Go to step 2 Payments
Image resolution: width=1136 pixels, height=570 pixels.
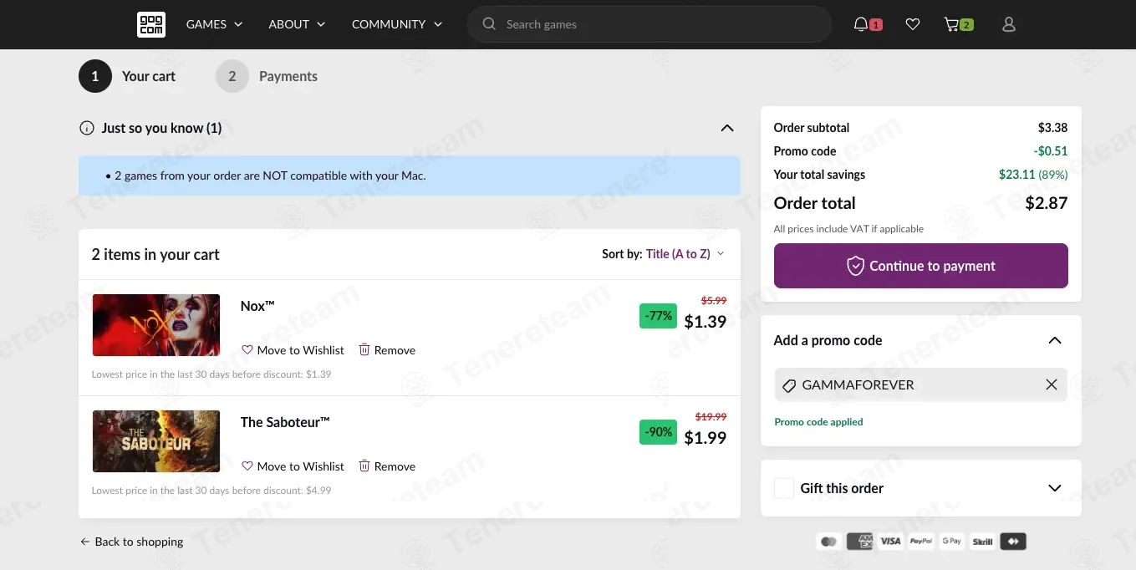[x=267, y=76]
